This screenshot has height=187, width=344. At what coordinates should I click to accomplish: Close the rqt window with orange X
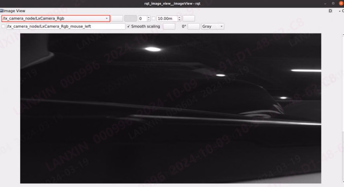pos(341,3)
